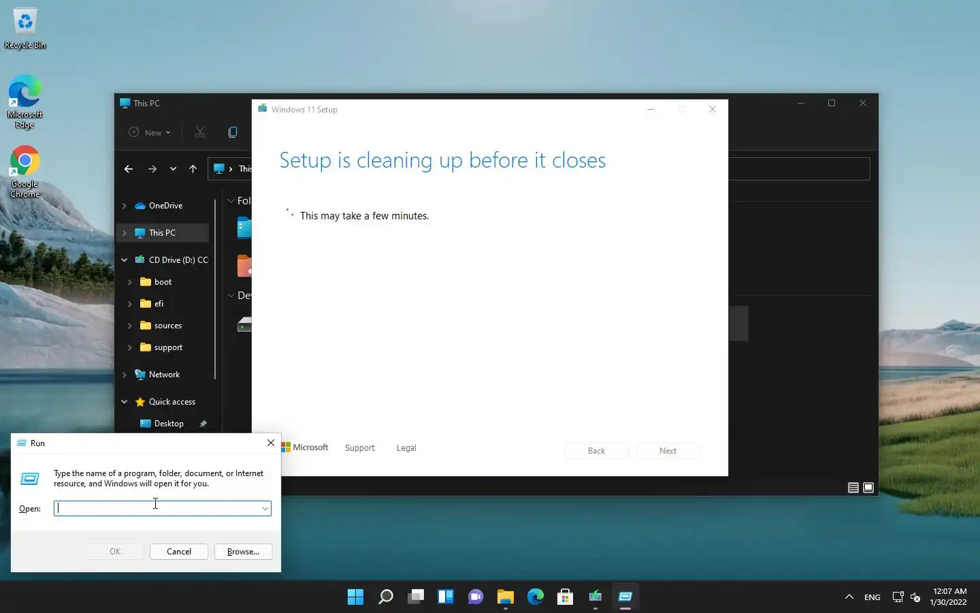Click Back button in Windows 11 Setup
This screenshot has height=613, width=980.
coord(596,451)
